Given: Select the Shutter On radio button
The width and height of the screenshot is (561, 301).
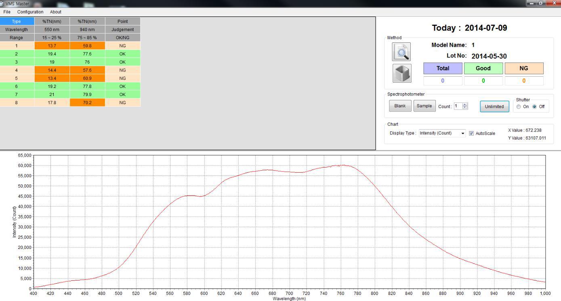Looking at the screenshot, I should click(519, 107).
